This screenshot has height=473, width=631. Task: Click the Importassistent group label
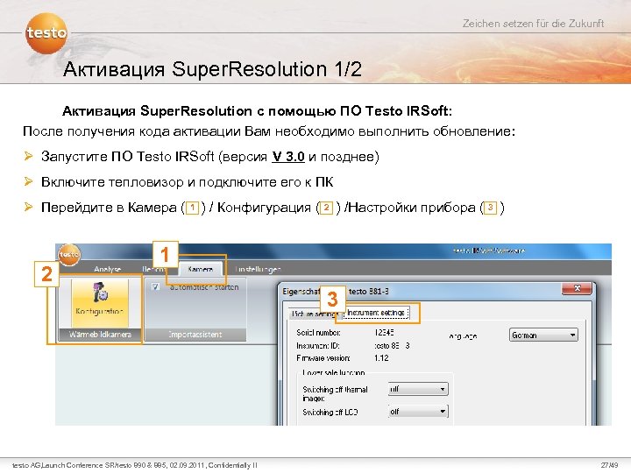195,335
